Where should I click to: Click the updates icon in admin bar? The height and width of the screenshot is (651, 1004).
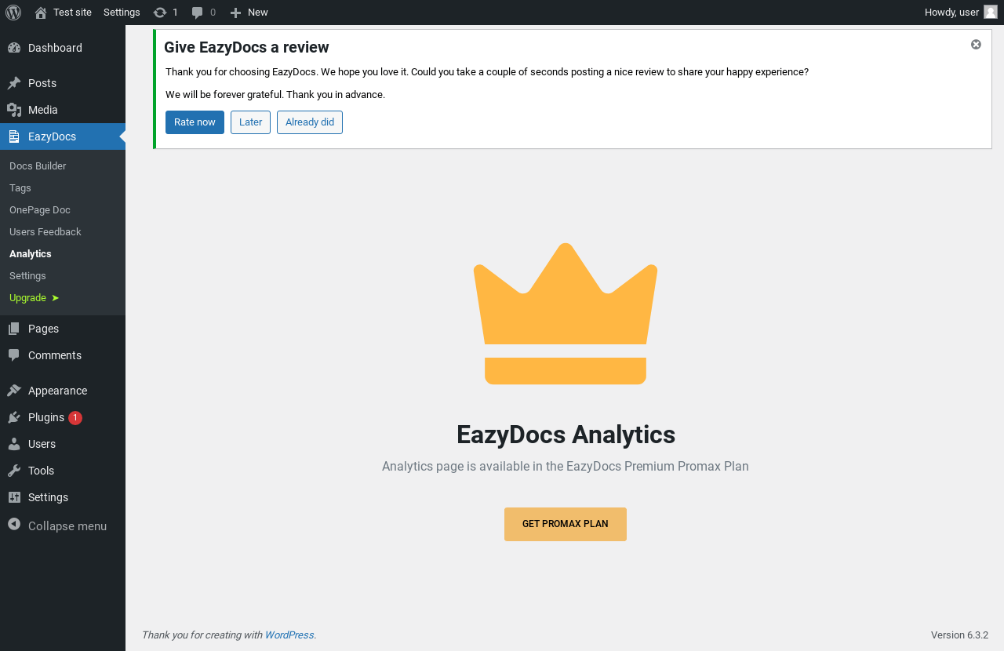click(x=160, y=13)
